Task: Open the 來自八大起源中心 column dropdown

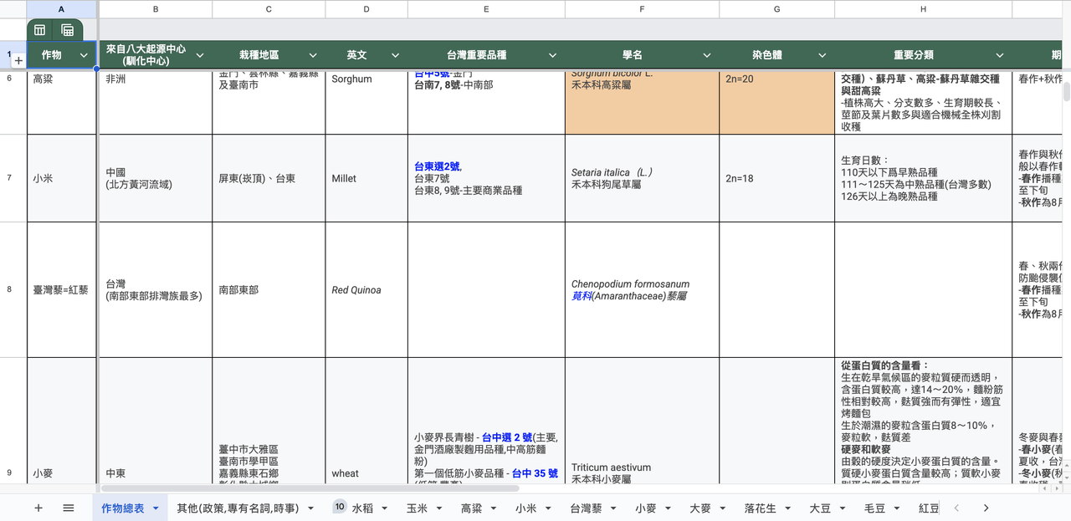Action: click(199, 55)
